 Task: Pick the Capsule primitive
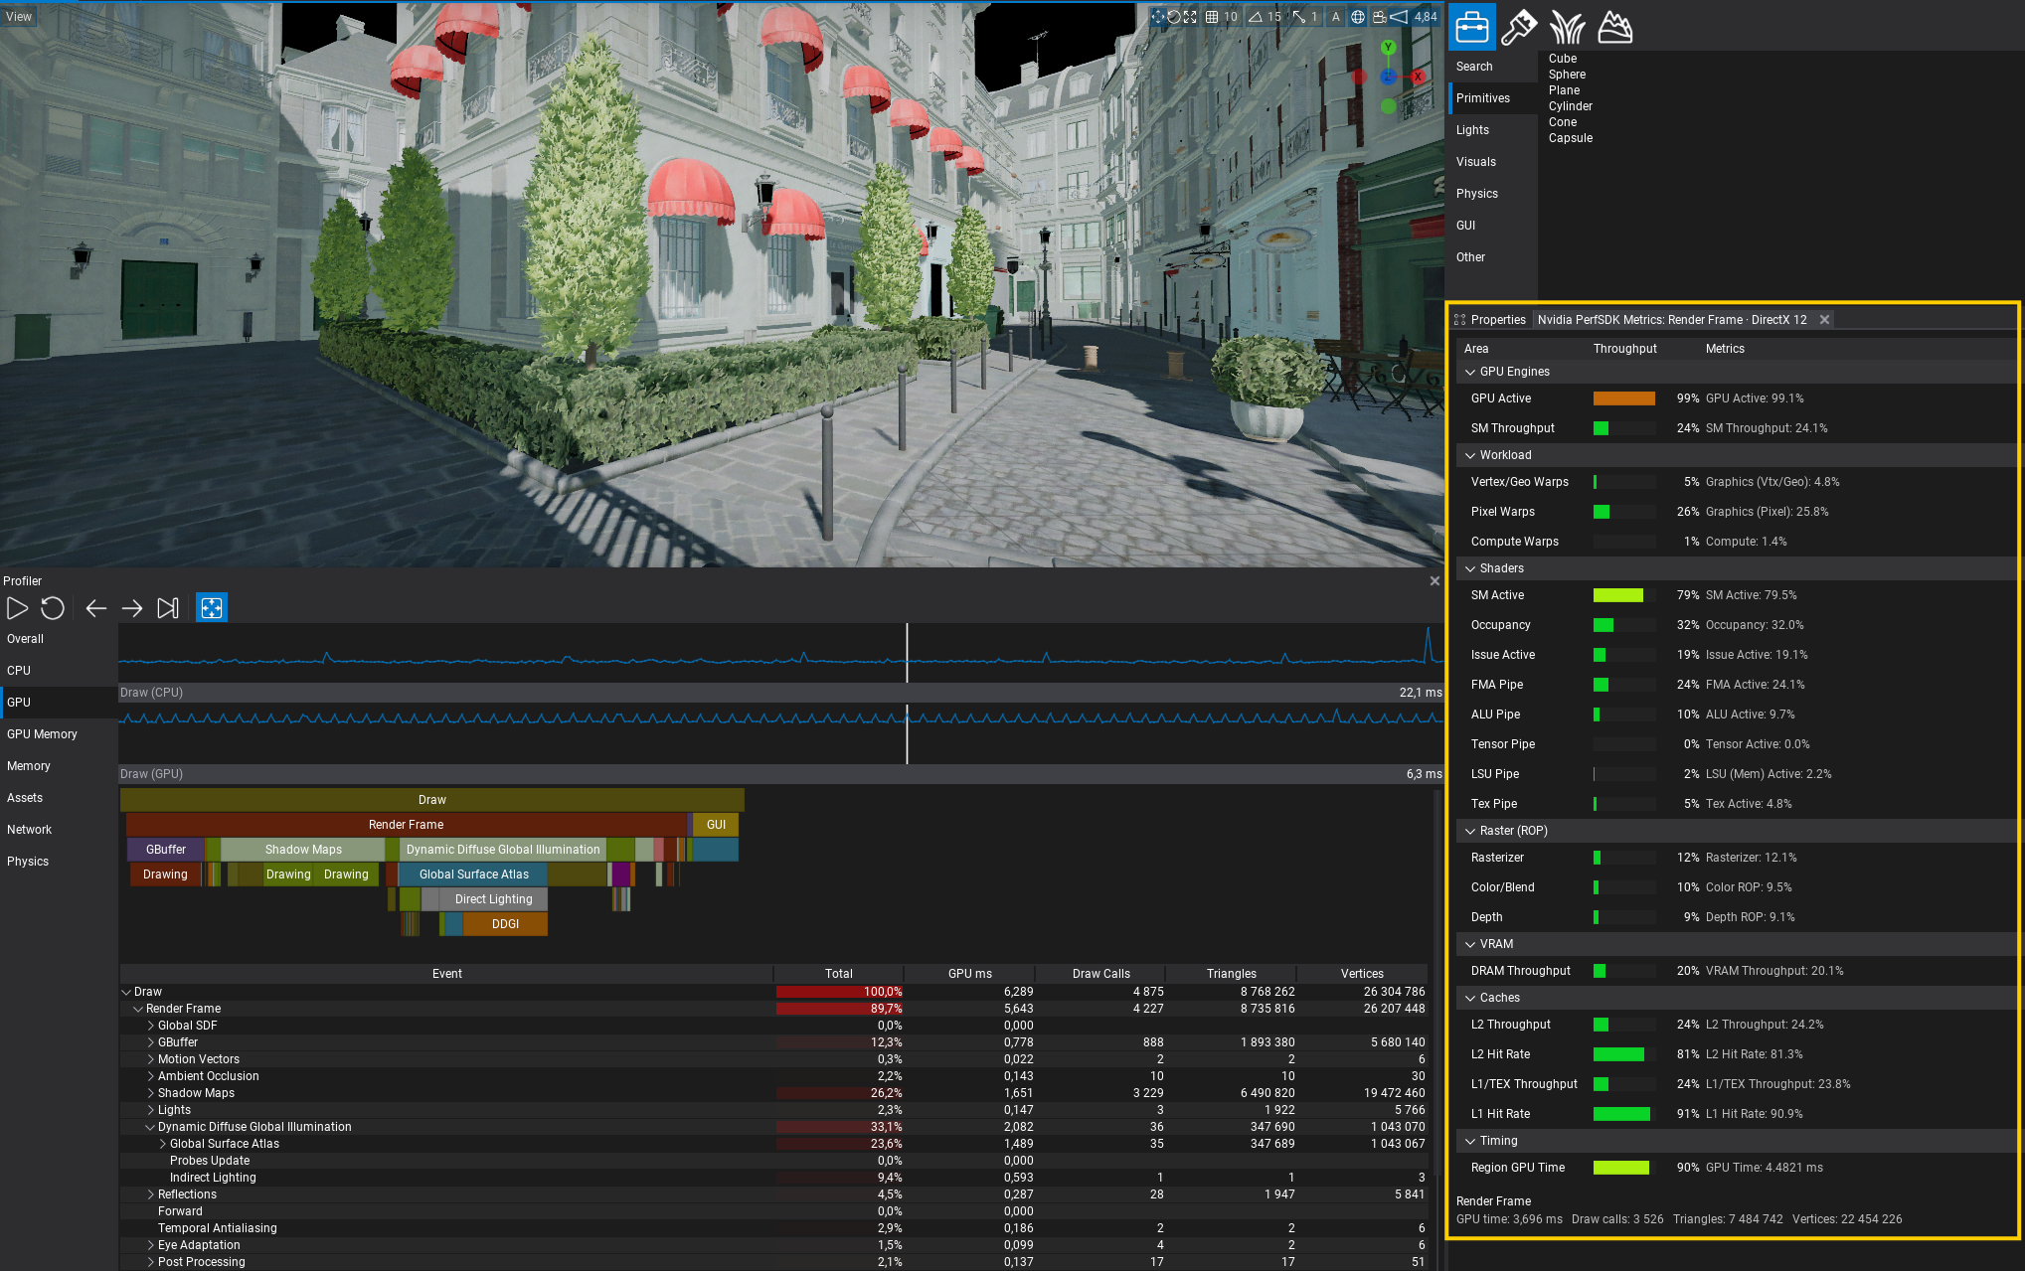pos(1571,138)
